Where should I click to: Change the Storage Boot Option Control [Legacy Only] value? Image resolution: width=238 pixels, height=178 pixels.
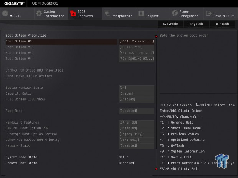click(137, 134)
